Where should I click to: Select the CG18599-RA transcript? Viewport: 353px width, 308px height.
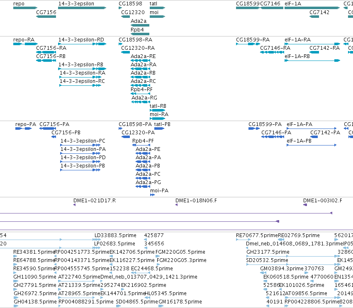click(248, 44)
